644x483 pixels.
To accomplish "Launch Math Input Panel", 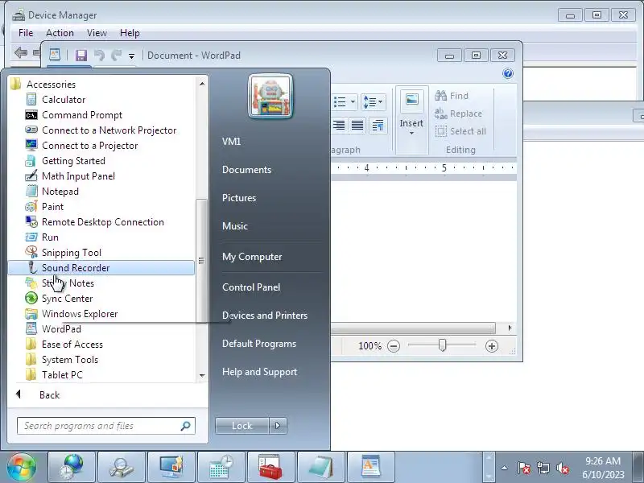I will 78,176.
